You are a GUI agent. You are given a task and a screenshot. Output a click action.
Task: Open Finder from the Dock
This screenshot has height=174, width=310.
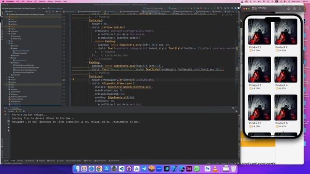[x=77, y=169]
